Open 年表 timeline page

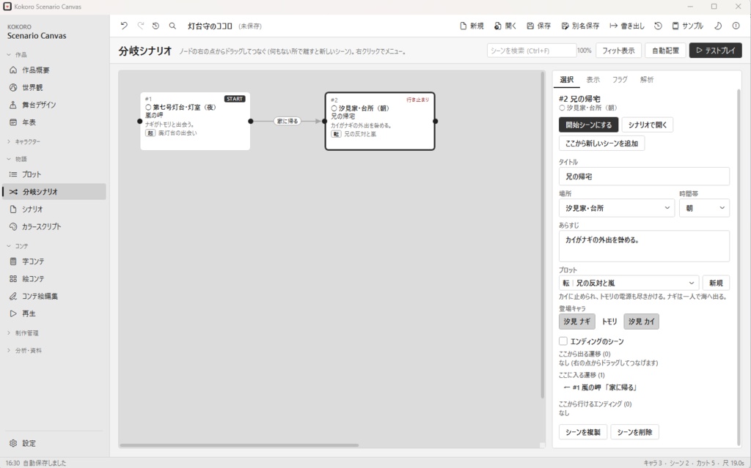(x=54, y=122)
